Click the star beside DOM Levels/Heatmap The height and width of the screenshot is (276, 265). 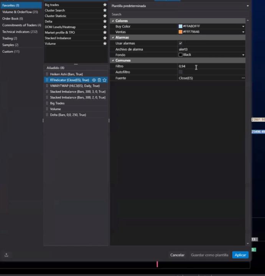point(105,27)
